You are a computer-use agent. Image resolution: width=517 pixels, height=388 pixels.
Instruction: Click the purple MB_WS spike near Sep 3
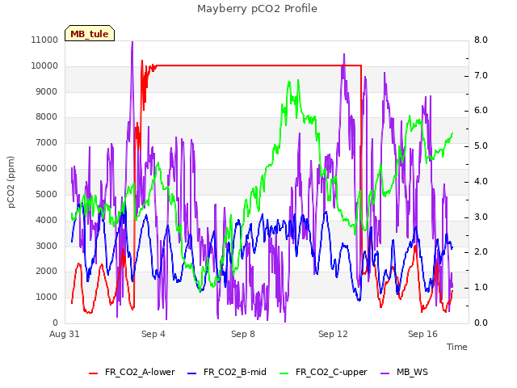click(132, 44)
